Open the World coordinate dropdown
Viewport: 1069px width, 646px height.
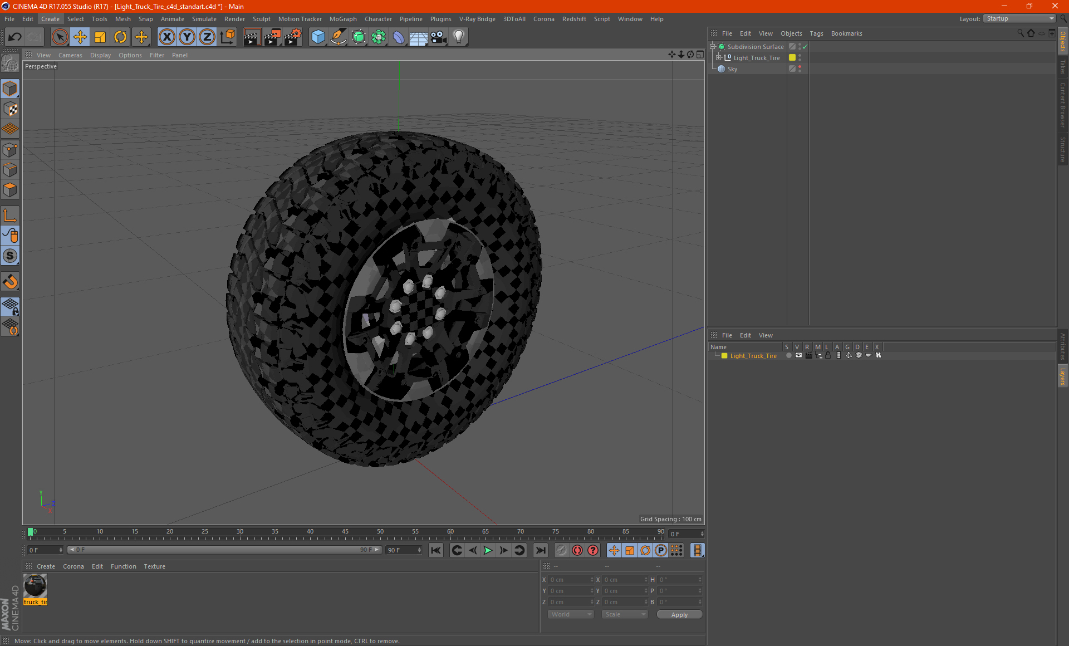571,614
